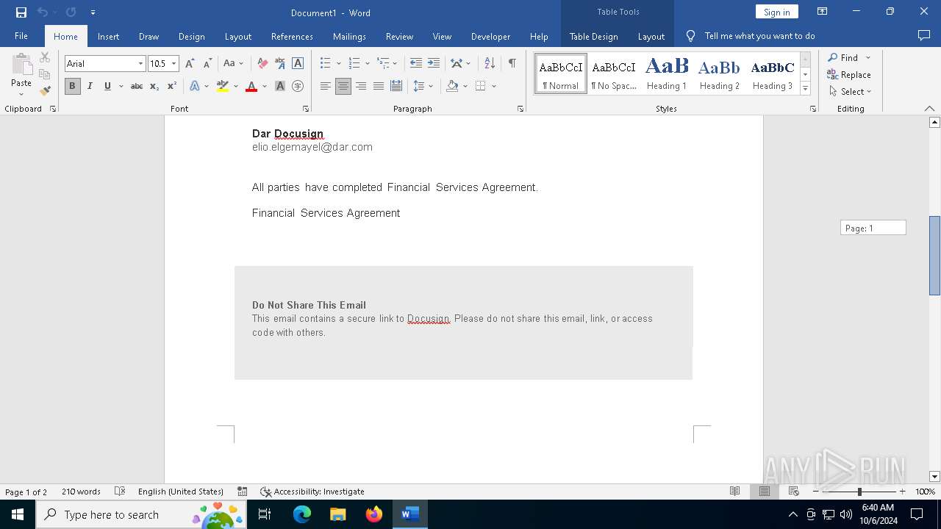Click the Windows taskbar search box
Image resolution: width=941 pixels, height=529 pixels.
[141, 514]
